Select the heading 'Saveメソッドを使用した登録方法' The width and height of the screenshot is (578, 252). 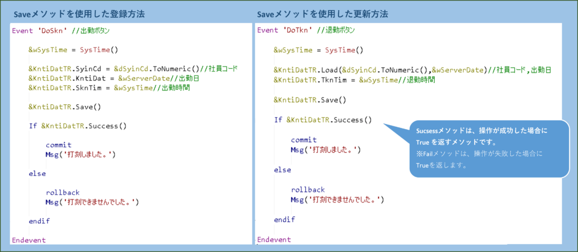[x=79, y=15]
